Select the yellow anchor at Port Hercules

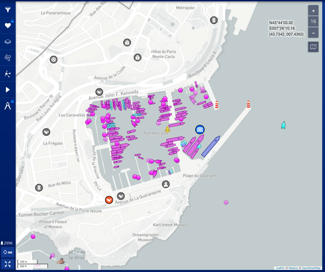[x=168, y=130]
